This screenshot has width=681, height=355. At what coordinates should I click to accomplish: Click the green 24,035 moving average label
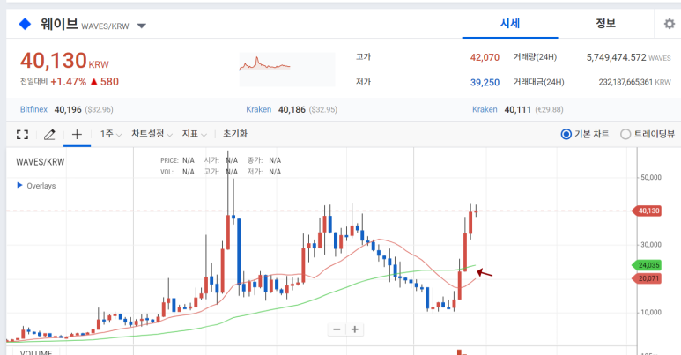click(x=648, y=265)
